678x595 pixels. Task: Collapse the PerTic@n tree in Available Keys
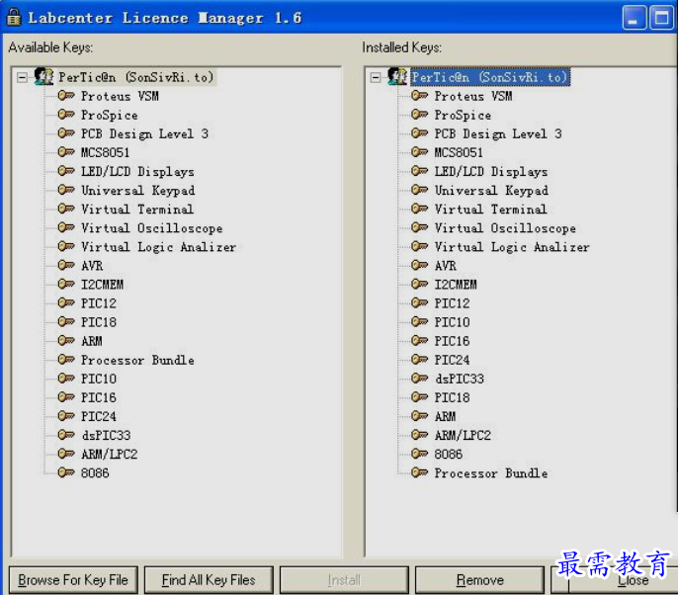[23, 77]
